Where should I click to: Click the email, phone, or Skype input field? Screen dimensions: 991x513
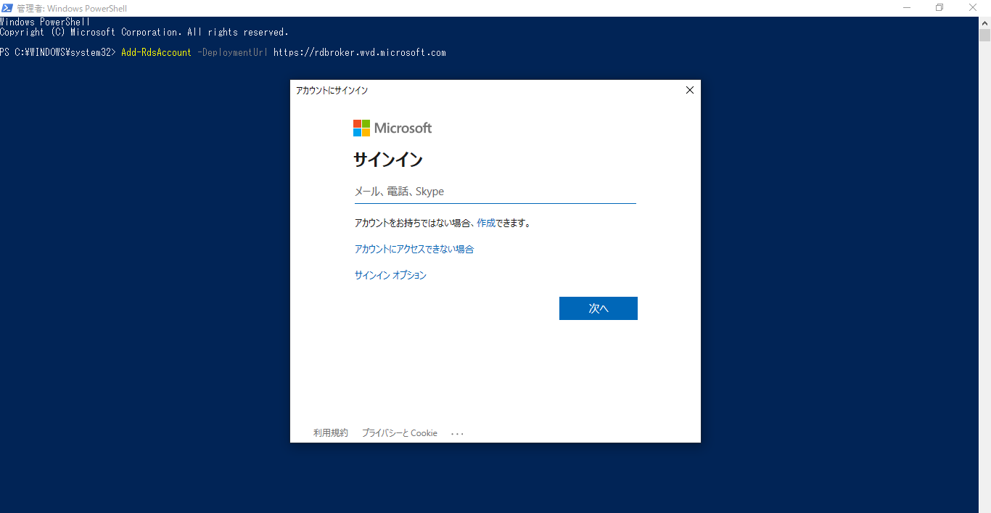(x=495, y=192)
